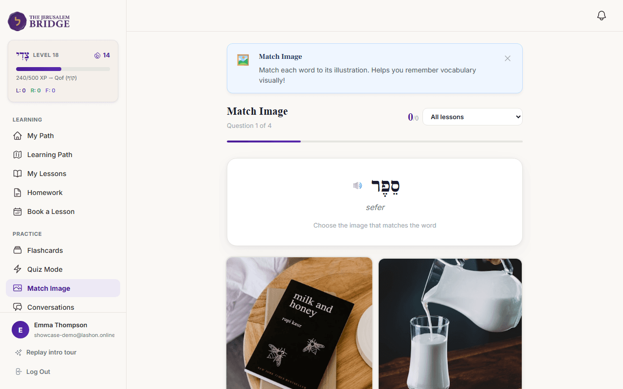The height and width of the screenshot is (389, 623).
Task: Click the notification bell icon
Action: coord(602,16)
